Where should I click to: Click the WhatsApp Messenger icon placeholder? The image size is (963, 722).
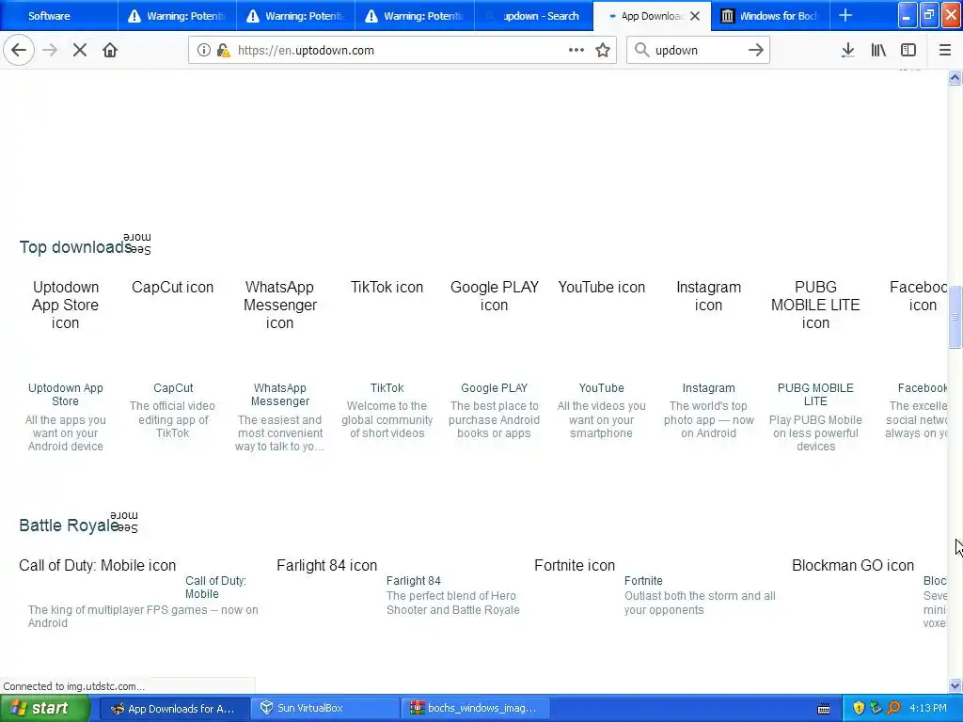pyautogui.click(x=280, y=305)
